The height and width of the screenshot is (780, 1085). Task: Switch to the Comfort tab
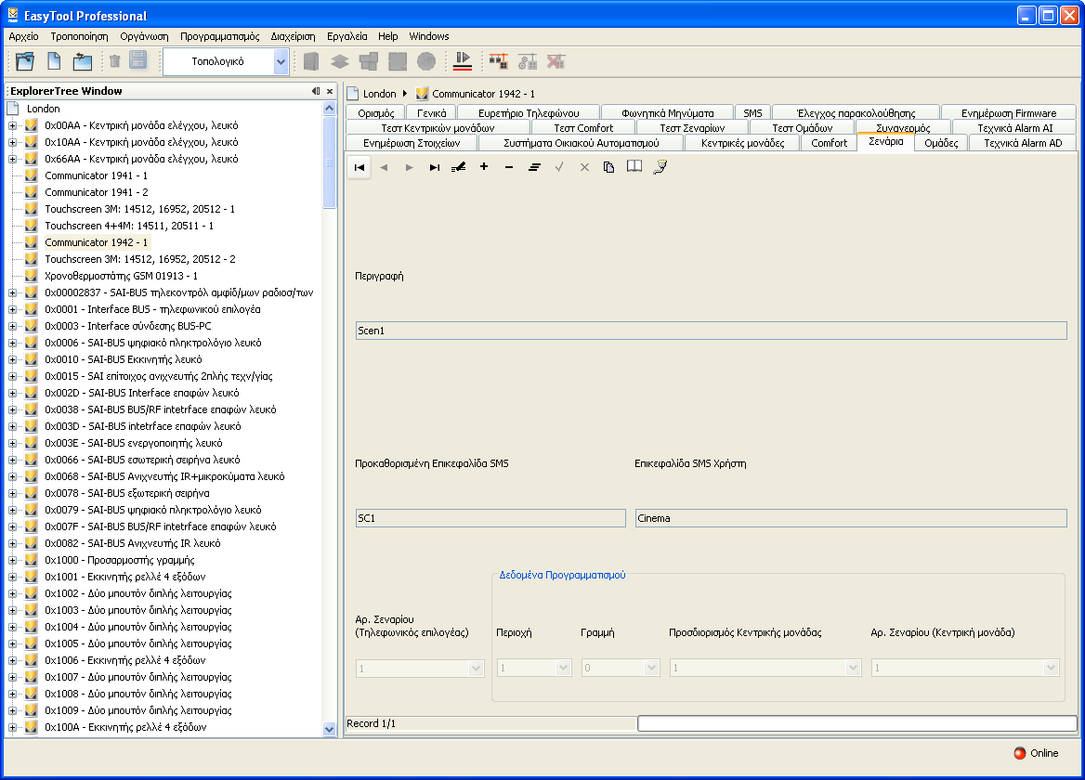(x=829, y=142)
